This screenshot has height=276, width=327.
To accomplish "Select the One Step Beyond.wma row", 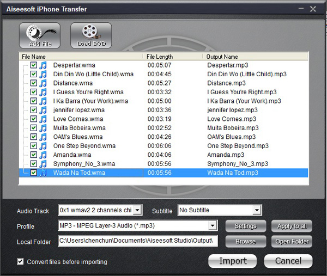I will tap(163, 146).
